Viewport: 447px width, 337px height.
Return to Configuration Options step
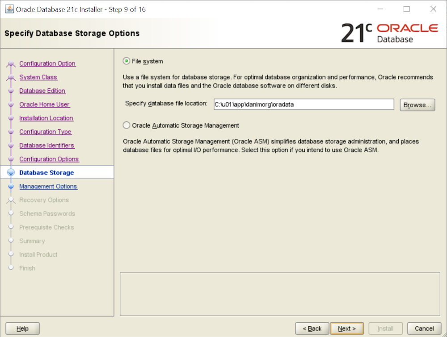49,159
